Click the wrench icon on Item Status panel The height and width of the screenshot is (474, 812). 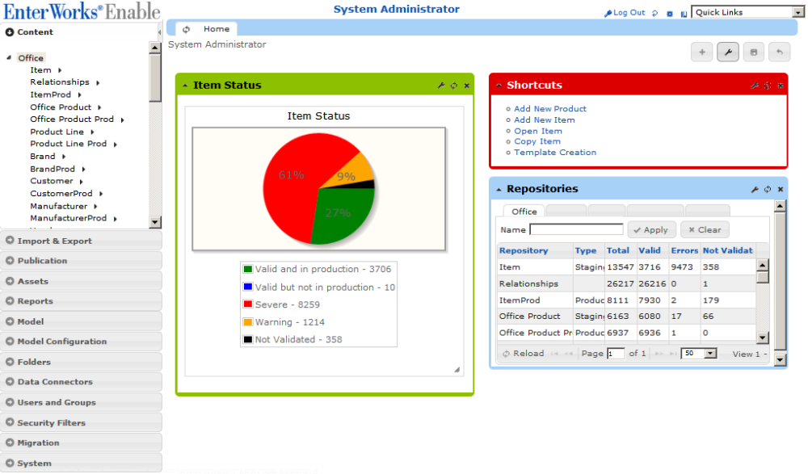441,85
